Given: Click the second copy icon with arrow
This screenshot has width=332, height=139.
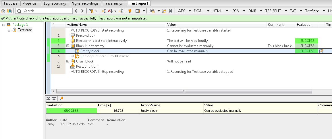Looking at the screenshot, I should [9, 11].
